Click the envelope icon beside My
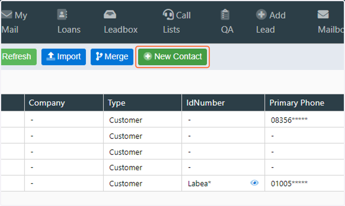Image resolution: width=345 pixels, height=206 pixels. pos(7,14)
